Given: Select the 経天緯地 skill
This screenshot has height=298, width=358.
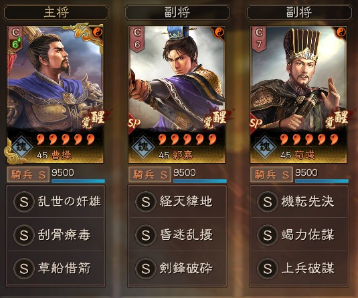Looking at the screenshot, I should pyautogui.click(x=177, y=202).
